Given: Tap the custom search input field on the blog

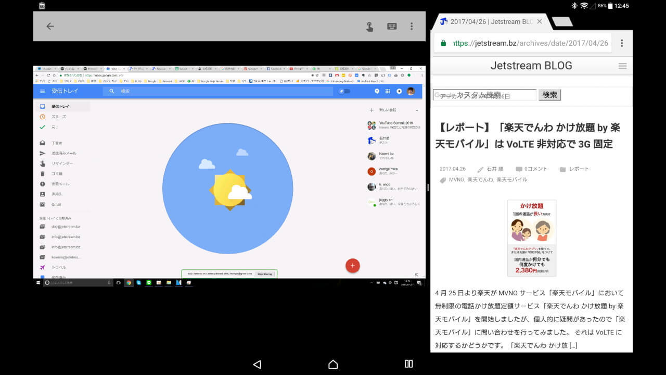Looking at the screenshot, I should (x=484, y=94).
